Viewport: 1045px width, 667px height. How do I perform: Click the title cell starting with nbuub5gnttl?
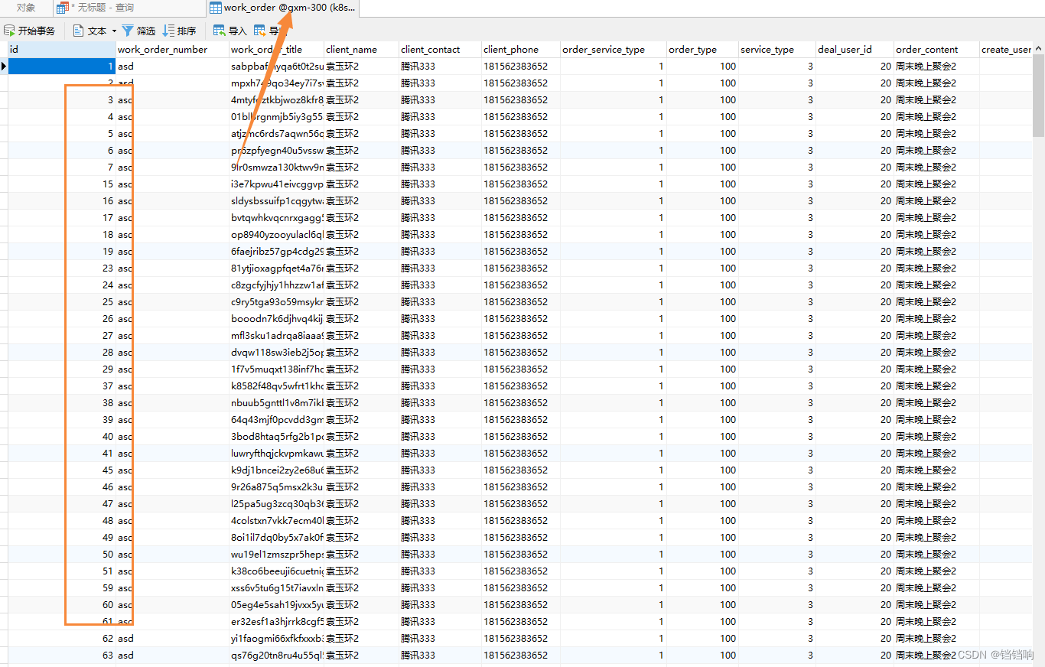(276, 402)
